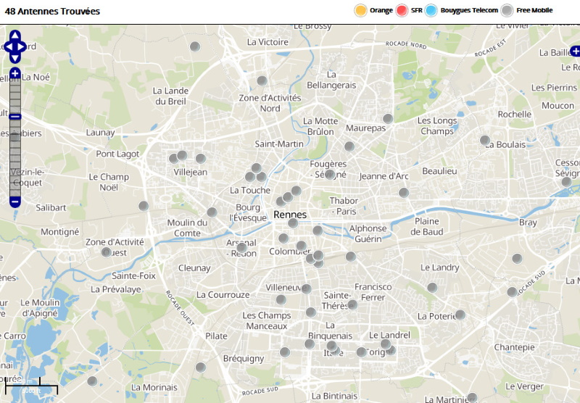Select the antenna marker near La Boulais
The height and width of the screenshot is (403, 580).
pos(485,140)
